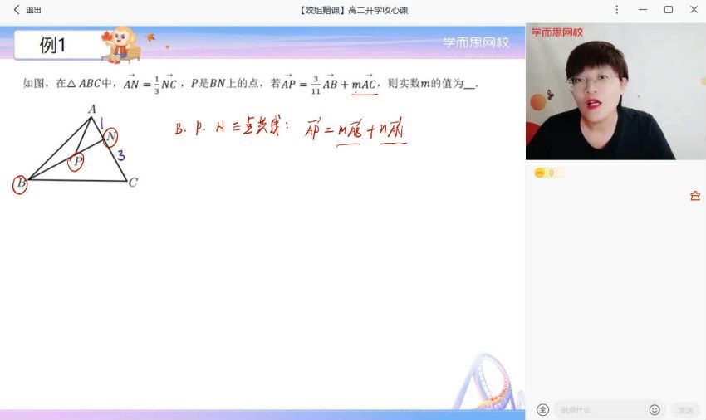Click the 例1 heading on slide

click(x=52, y=45)
